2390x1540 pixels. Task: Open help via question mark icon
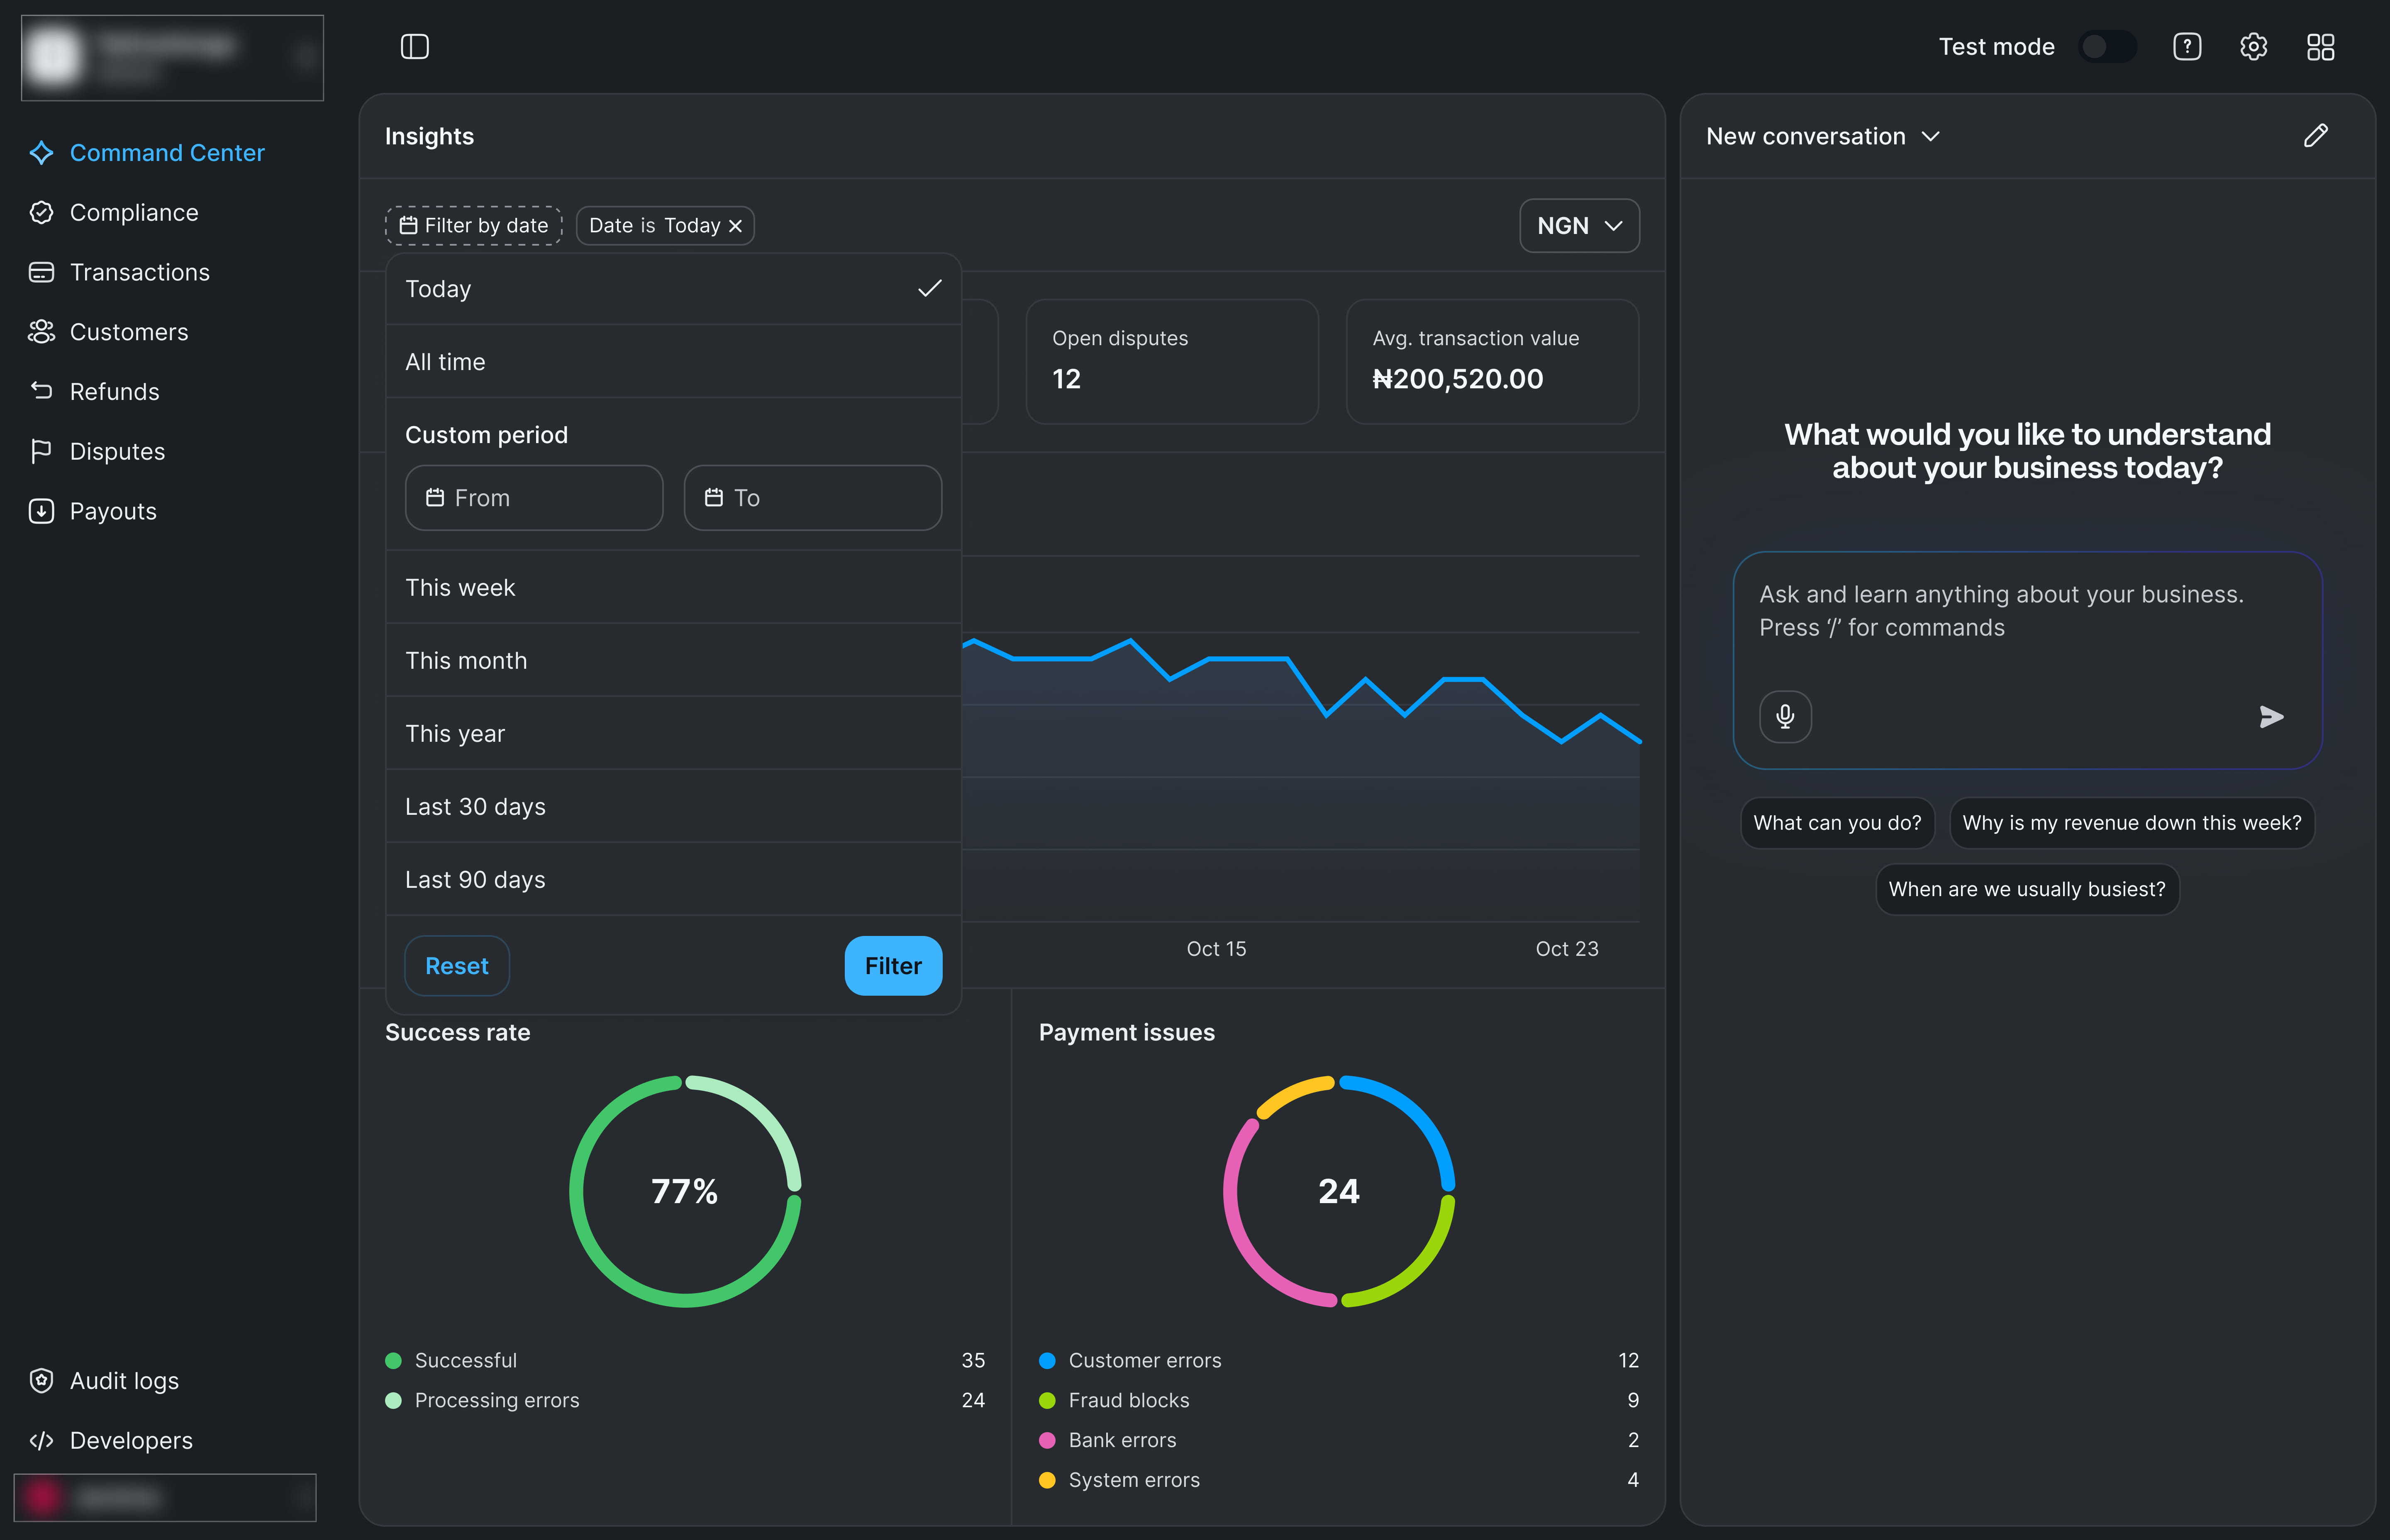(x=2187, y=47)
